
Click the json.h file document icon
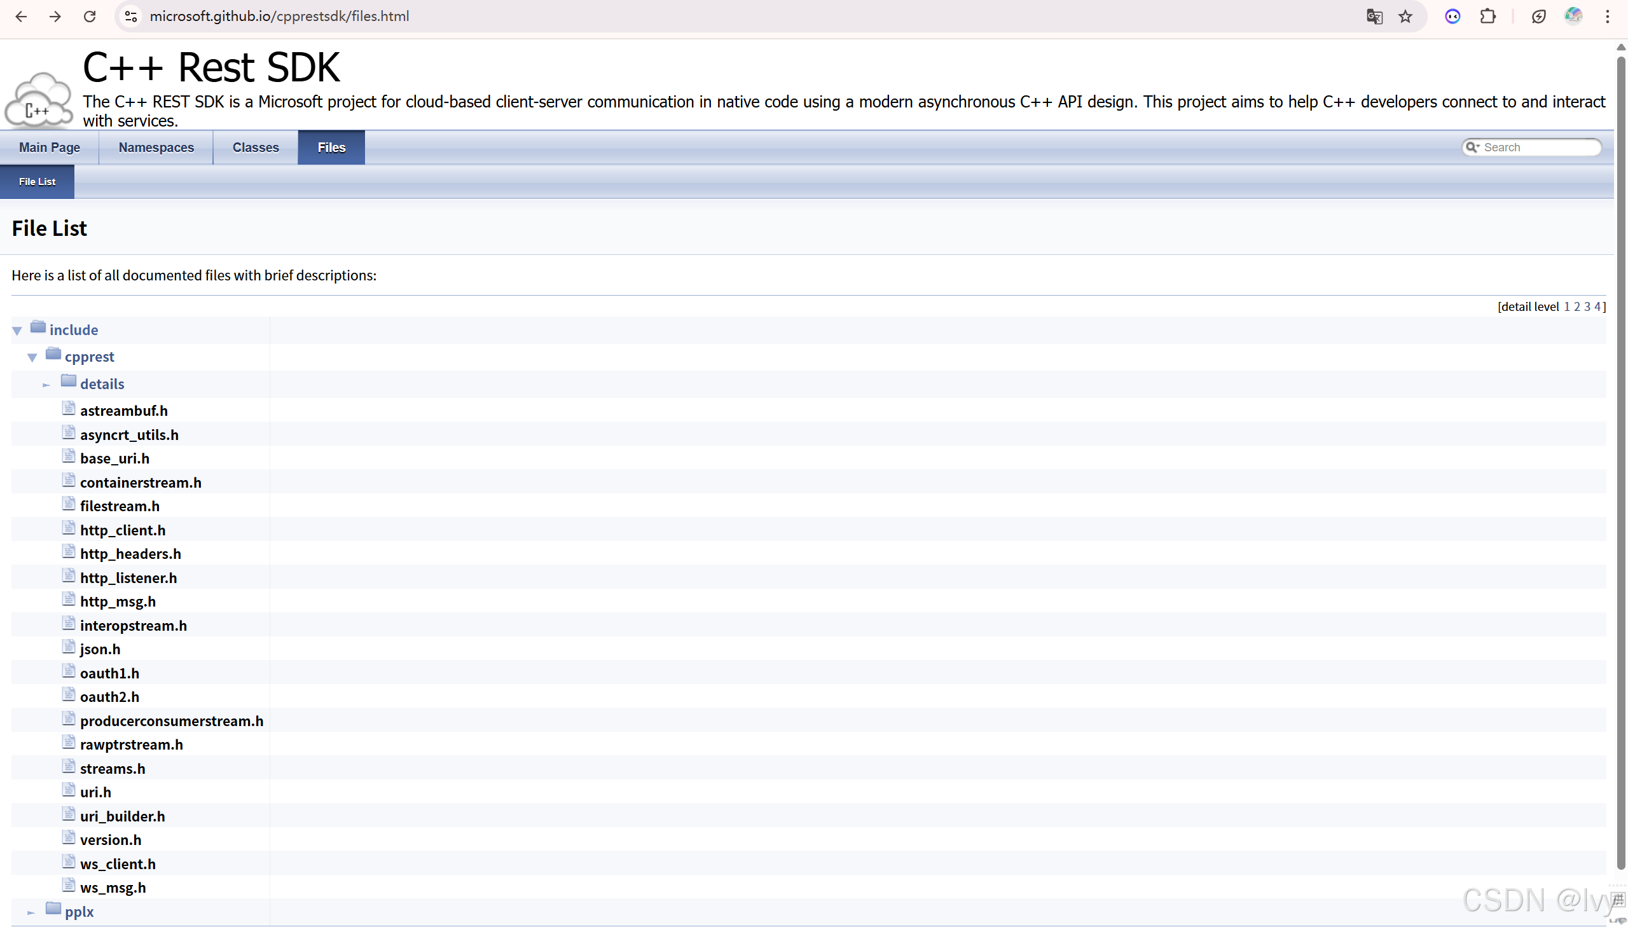[69, 647]
